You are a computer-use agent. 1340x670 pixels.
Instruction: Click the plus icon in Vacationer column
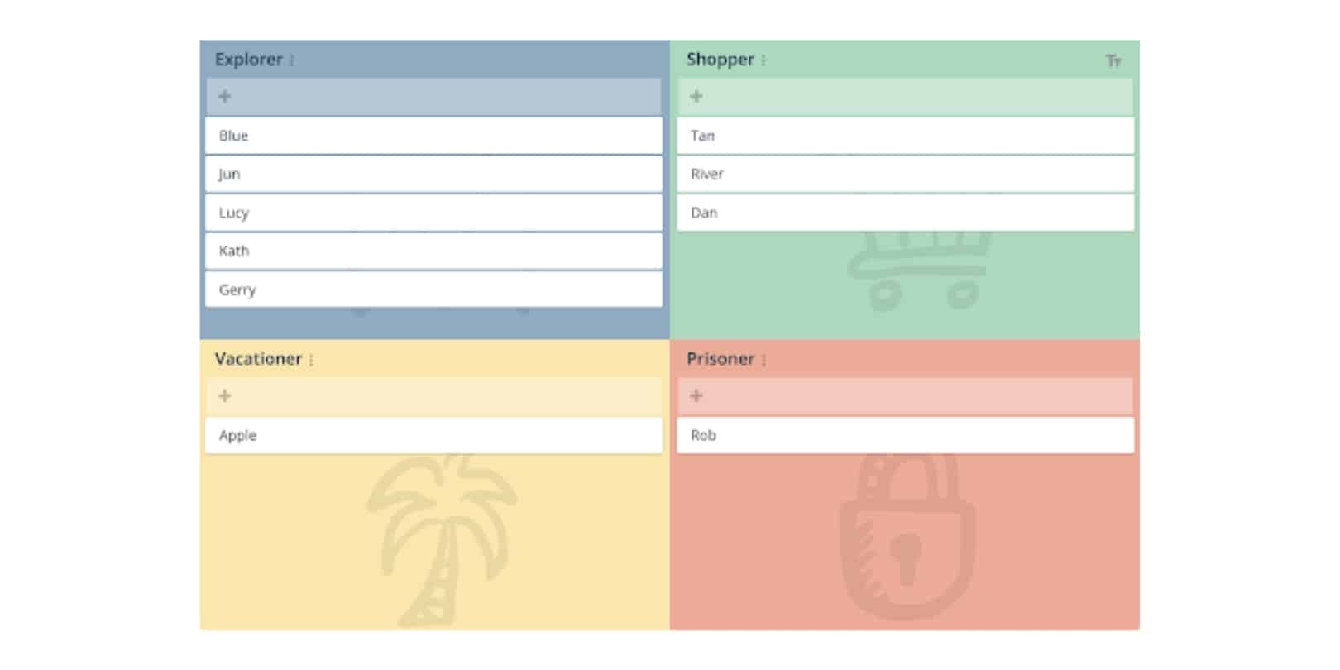[224, 396]
